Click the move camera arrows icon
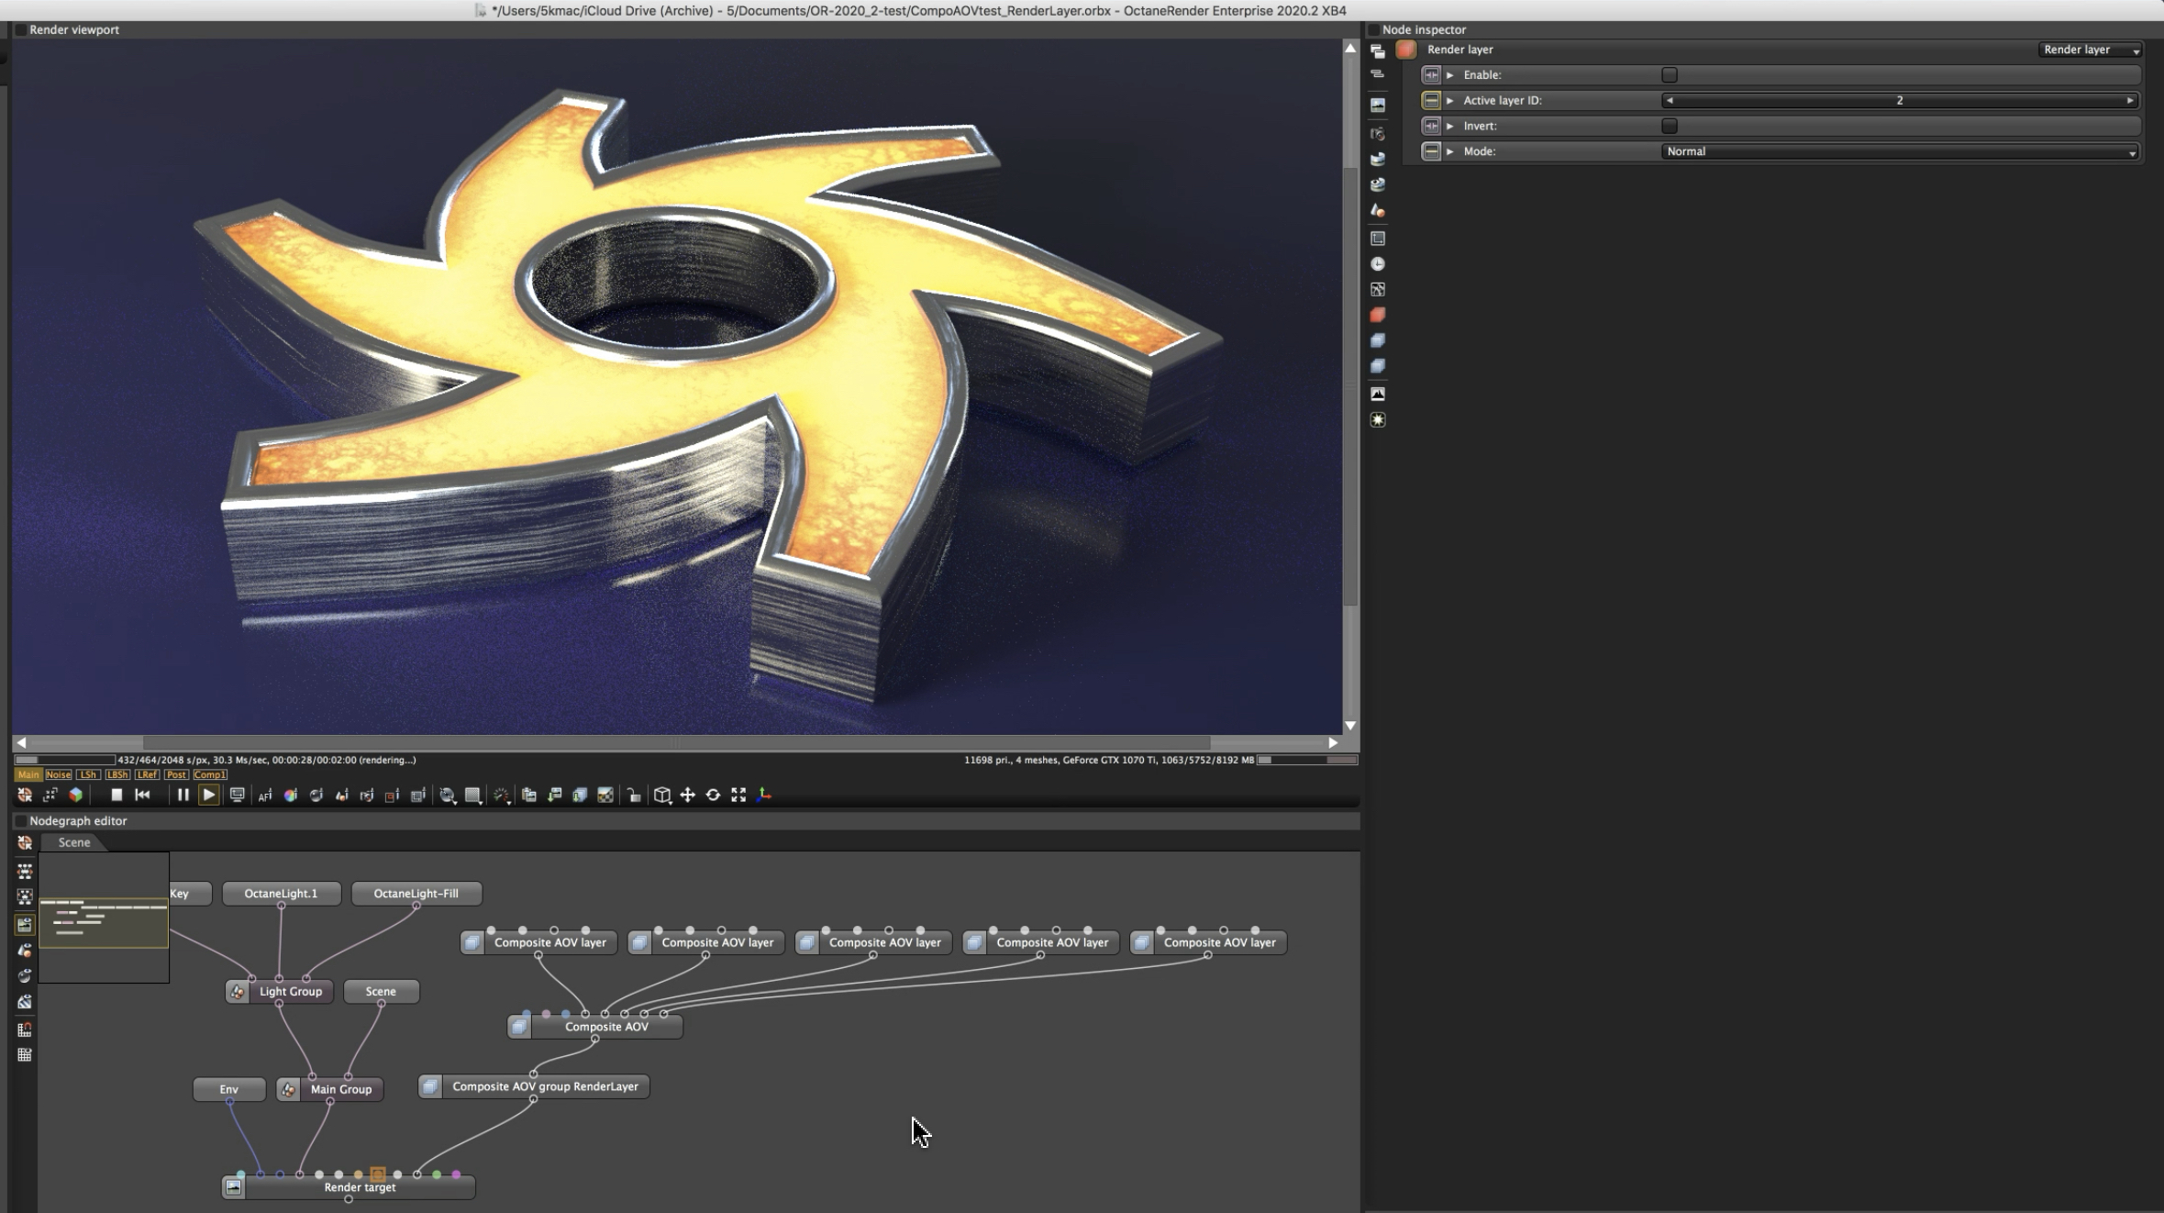 pos(687,796)
